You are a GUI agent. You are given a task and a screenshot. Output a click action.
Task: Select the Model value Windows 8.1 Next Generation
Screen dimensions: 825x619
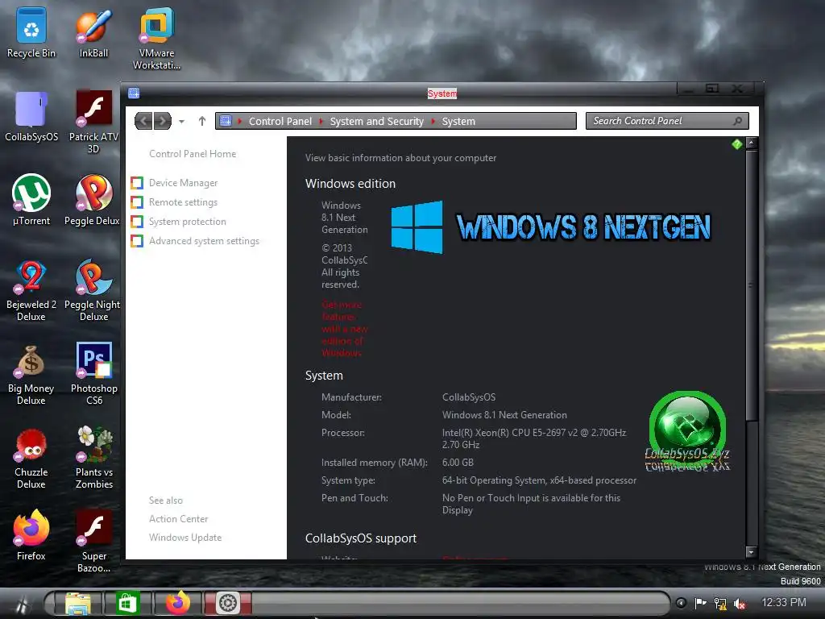coord(504,415)
